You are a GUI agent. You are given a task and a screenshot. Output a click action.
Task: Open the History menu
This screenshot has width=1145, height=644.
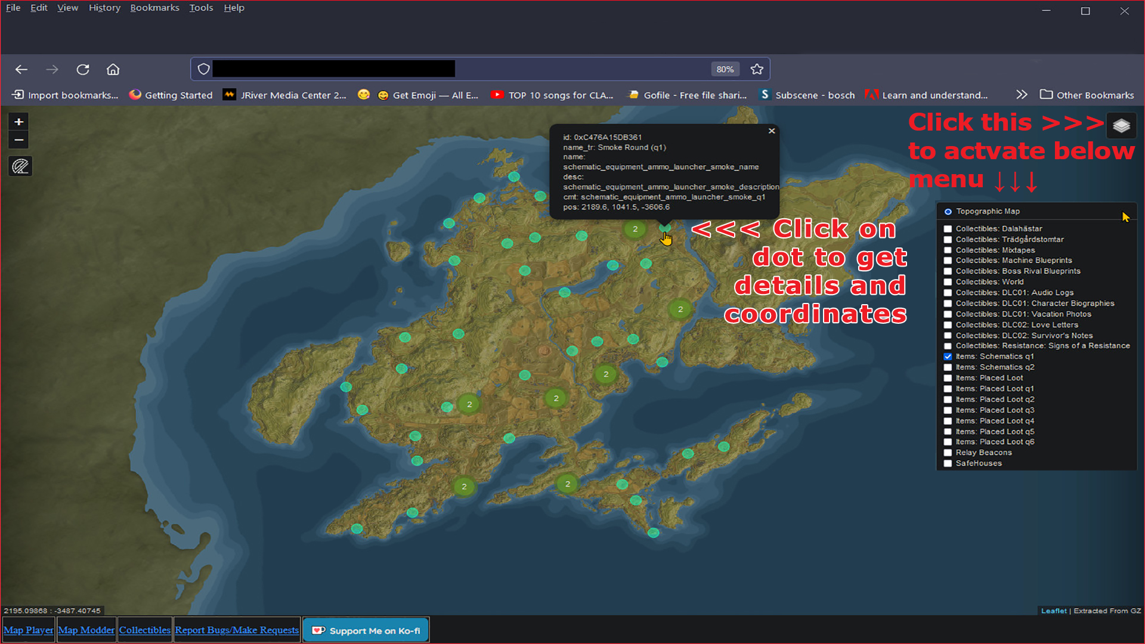pyautogui.click(x=104, y=8)
